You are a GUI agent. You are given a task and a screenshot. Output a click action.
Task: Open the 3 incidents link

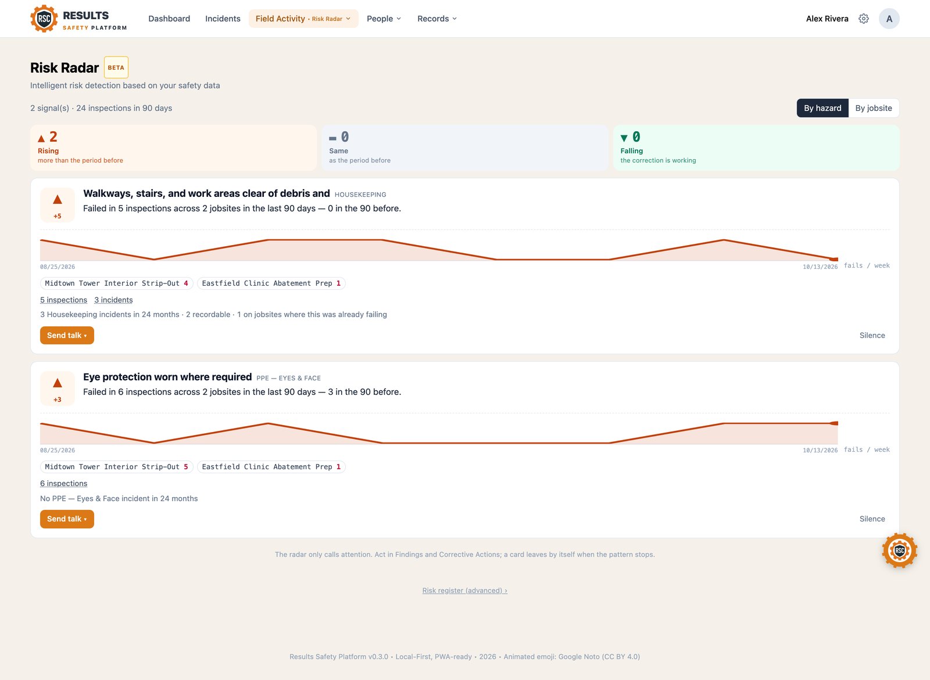click(x=113, y=300)
